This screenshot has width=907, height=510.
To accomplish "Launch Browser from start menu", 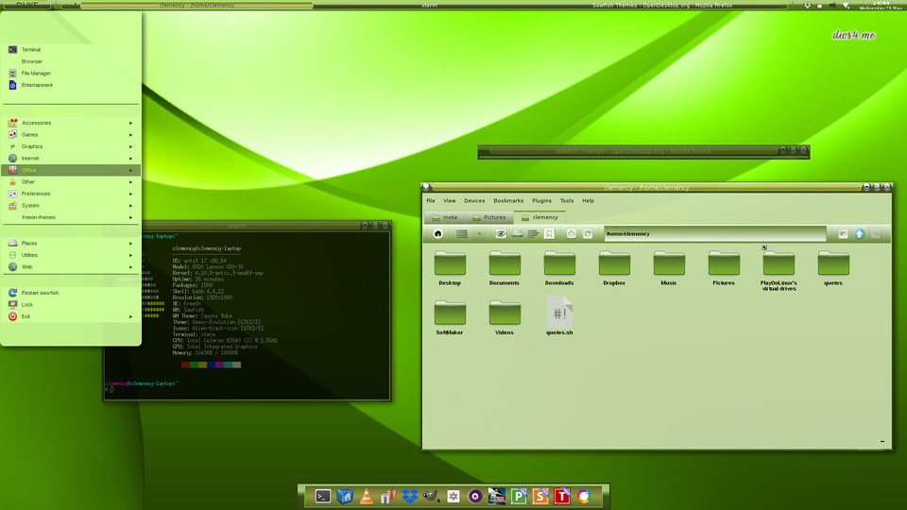I will click(x=71, y=61).
